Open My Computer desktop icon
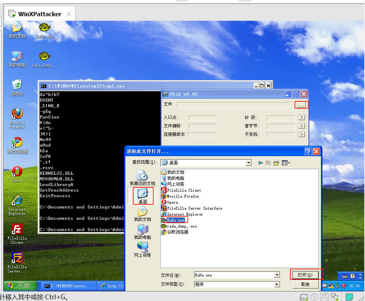This screenshot has width=365, height=301. pyautogui.click(x=17, y=59)
